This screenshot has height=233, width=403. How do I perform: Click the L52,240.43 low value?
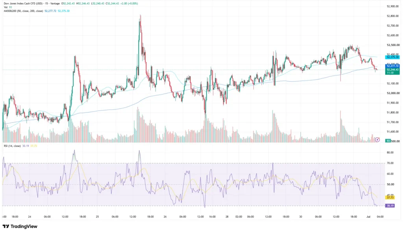98,4
